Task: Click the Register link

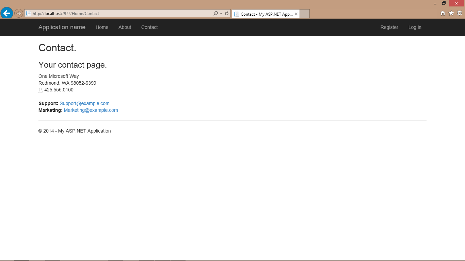Action: [389, 27]
